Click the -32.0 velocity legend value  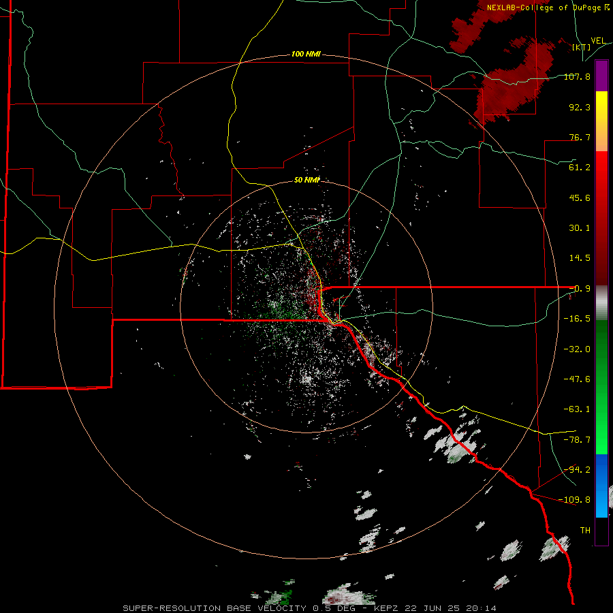(577, 349)
